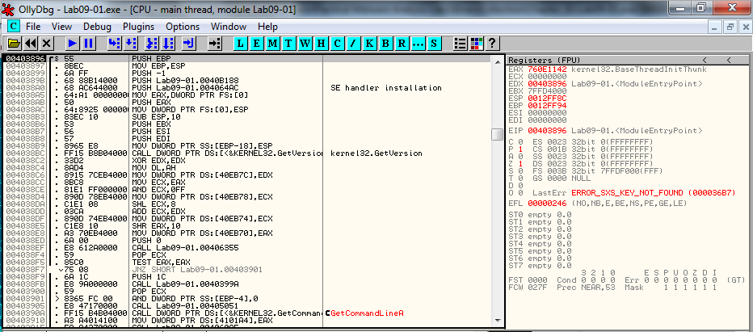Image resolution: width=753 pixels, height=332 pixels.
Task: Pause execution with the pause icon
Action: tap(88, 44)
